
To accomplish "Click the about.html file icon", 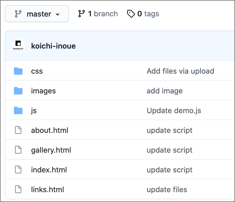I will pyautogui.click(x=18, y=130).
